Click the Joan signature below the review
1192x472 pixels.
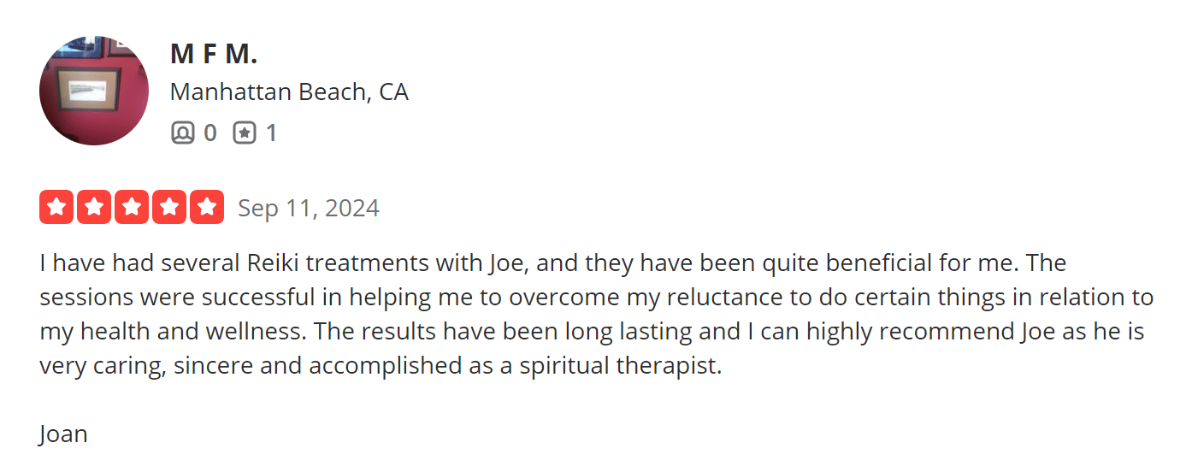tap(63, 434)
